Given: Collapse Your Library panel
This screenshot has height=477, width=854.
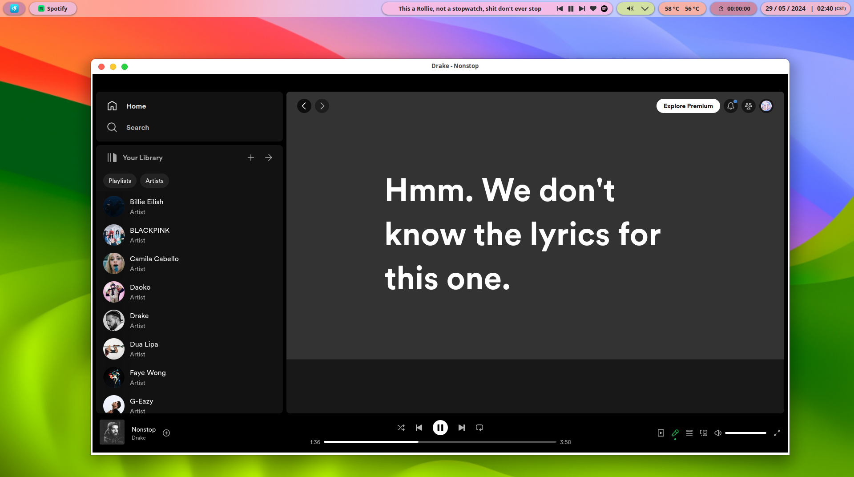Looking at the screenshot, I should point(135,158).
